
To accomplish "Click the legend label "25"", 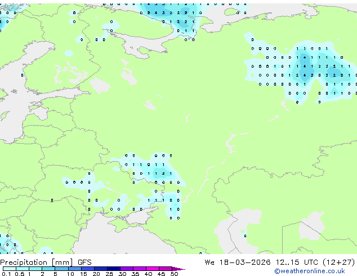I will (109, 274).
